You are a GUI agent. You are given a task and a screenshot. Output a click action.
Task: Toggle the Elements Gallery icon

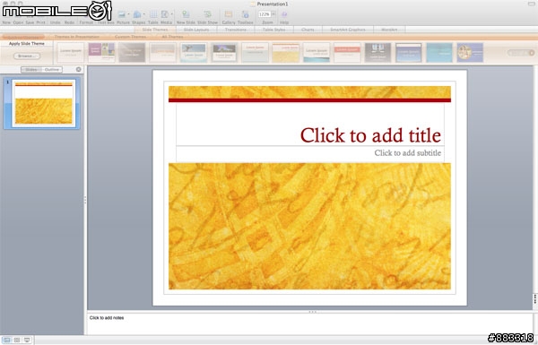pyautogui.click(x=229, y=17)
